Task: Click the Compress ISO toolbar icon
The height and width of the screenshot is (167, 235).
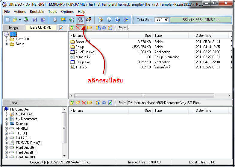Action: click(x=63, y=20)
